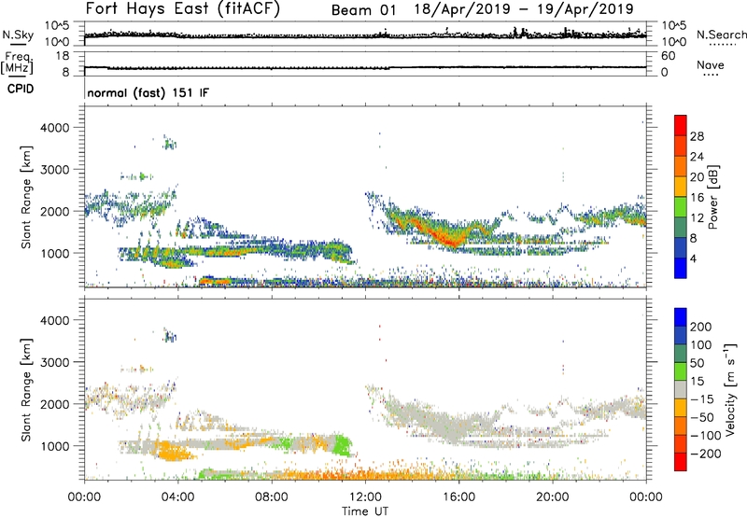This screenshot has width=747, height=517.
Task: Click the '04:00' time tick label
Action: (x=177, y=497)
